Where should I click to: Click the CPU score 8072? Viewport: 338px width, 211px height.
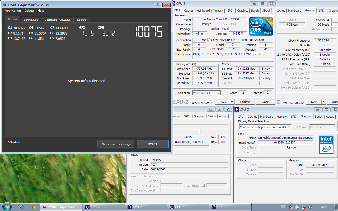109,33
